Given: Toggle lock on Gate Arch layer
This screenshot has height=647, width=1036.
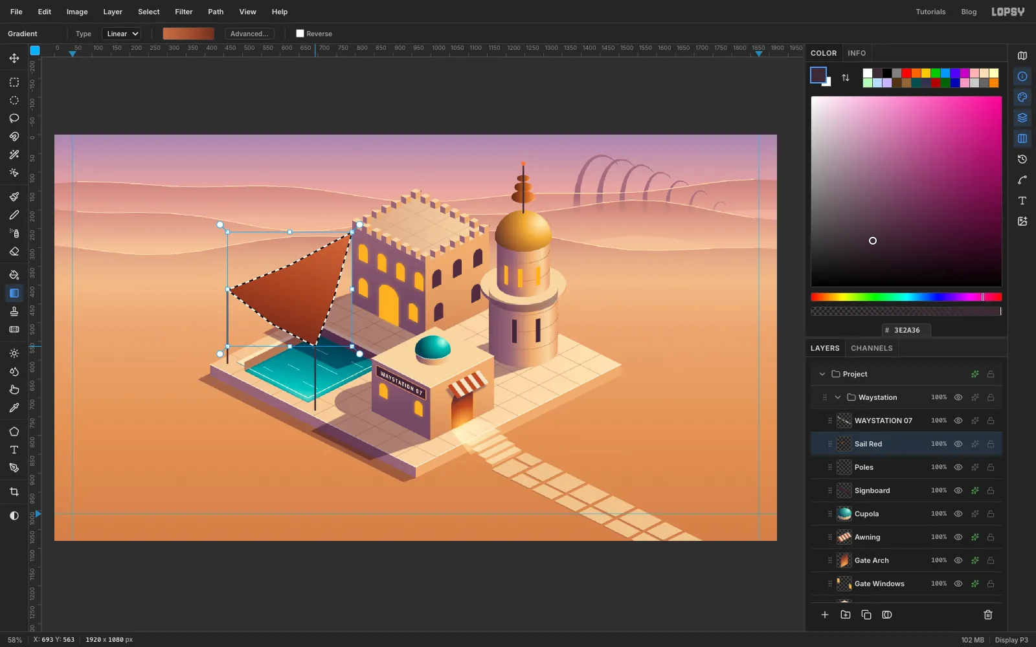Looking at the screenshot, I should click(991, 560).
